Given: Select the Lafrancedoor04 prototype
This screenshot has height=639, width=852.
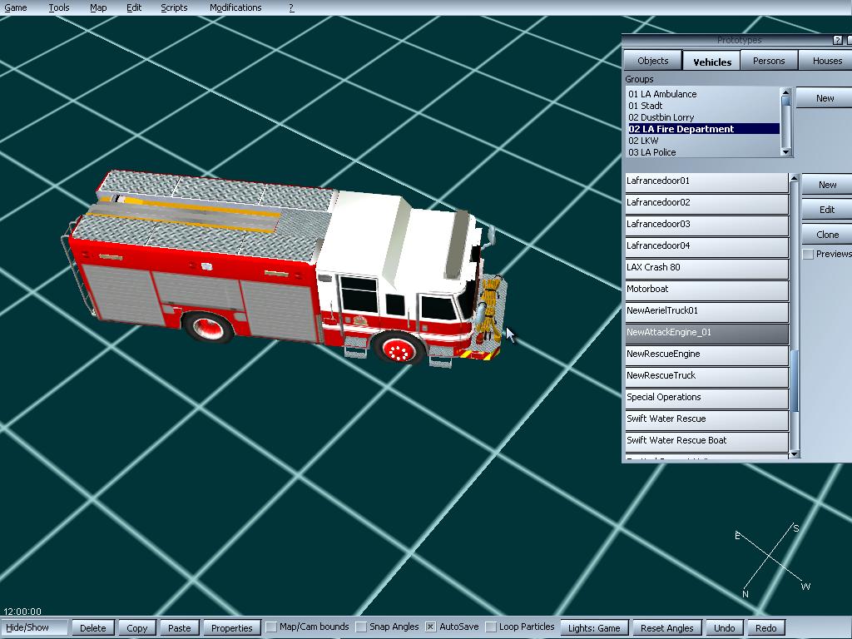Looking at the screenshot, I should tap(706, 247).
